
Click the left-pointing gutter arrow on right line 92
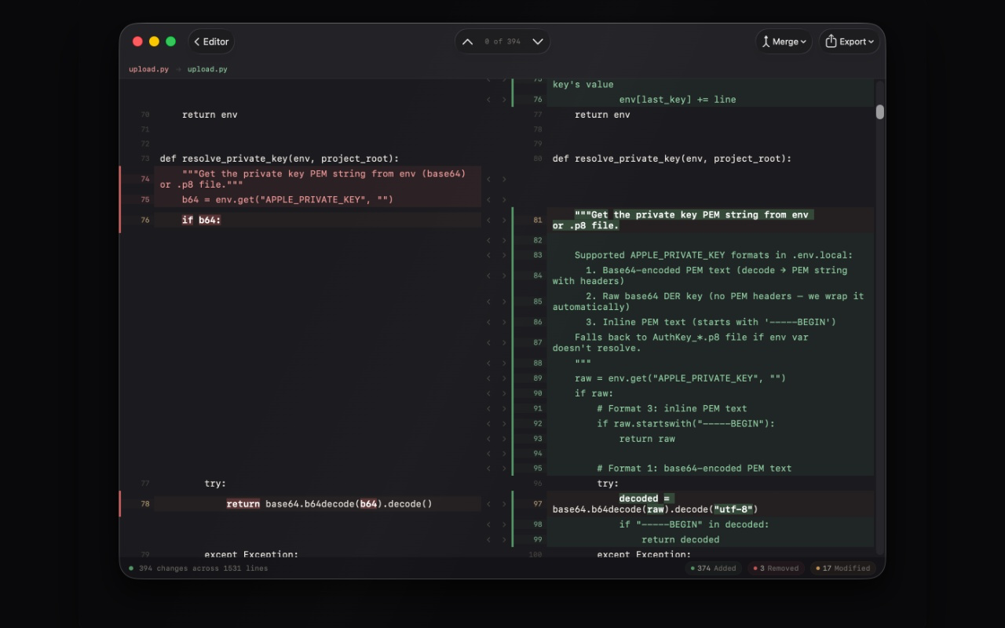click(x=488, y=424)
